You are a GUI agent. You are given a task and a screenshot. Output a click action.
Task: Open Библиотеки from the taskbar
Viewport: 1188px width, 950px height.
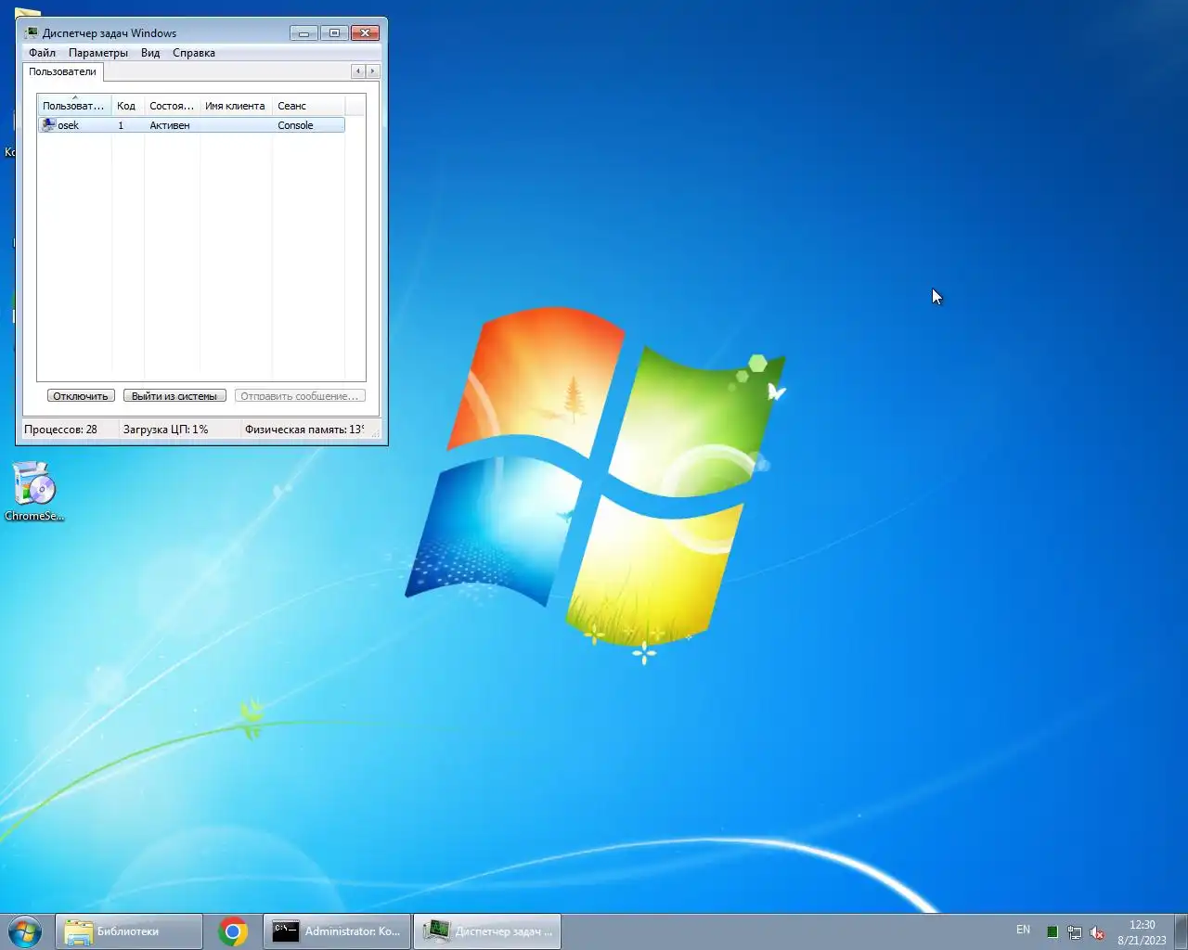(x=129, y=931)
